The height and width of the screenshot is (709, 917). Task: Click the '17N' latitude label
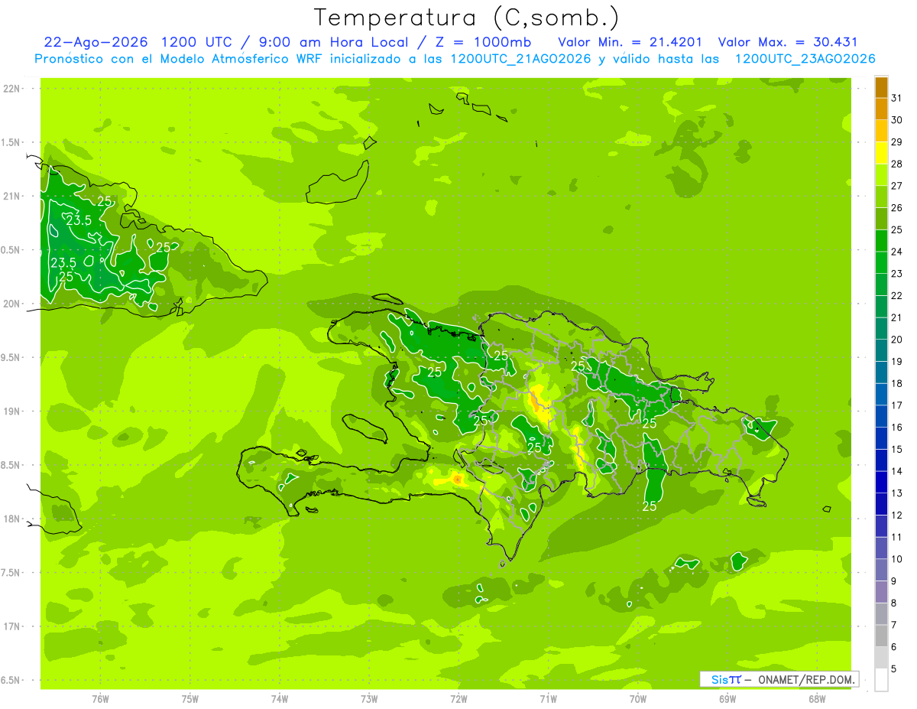click(x=11, y=626)
